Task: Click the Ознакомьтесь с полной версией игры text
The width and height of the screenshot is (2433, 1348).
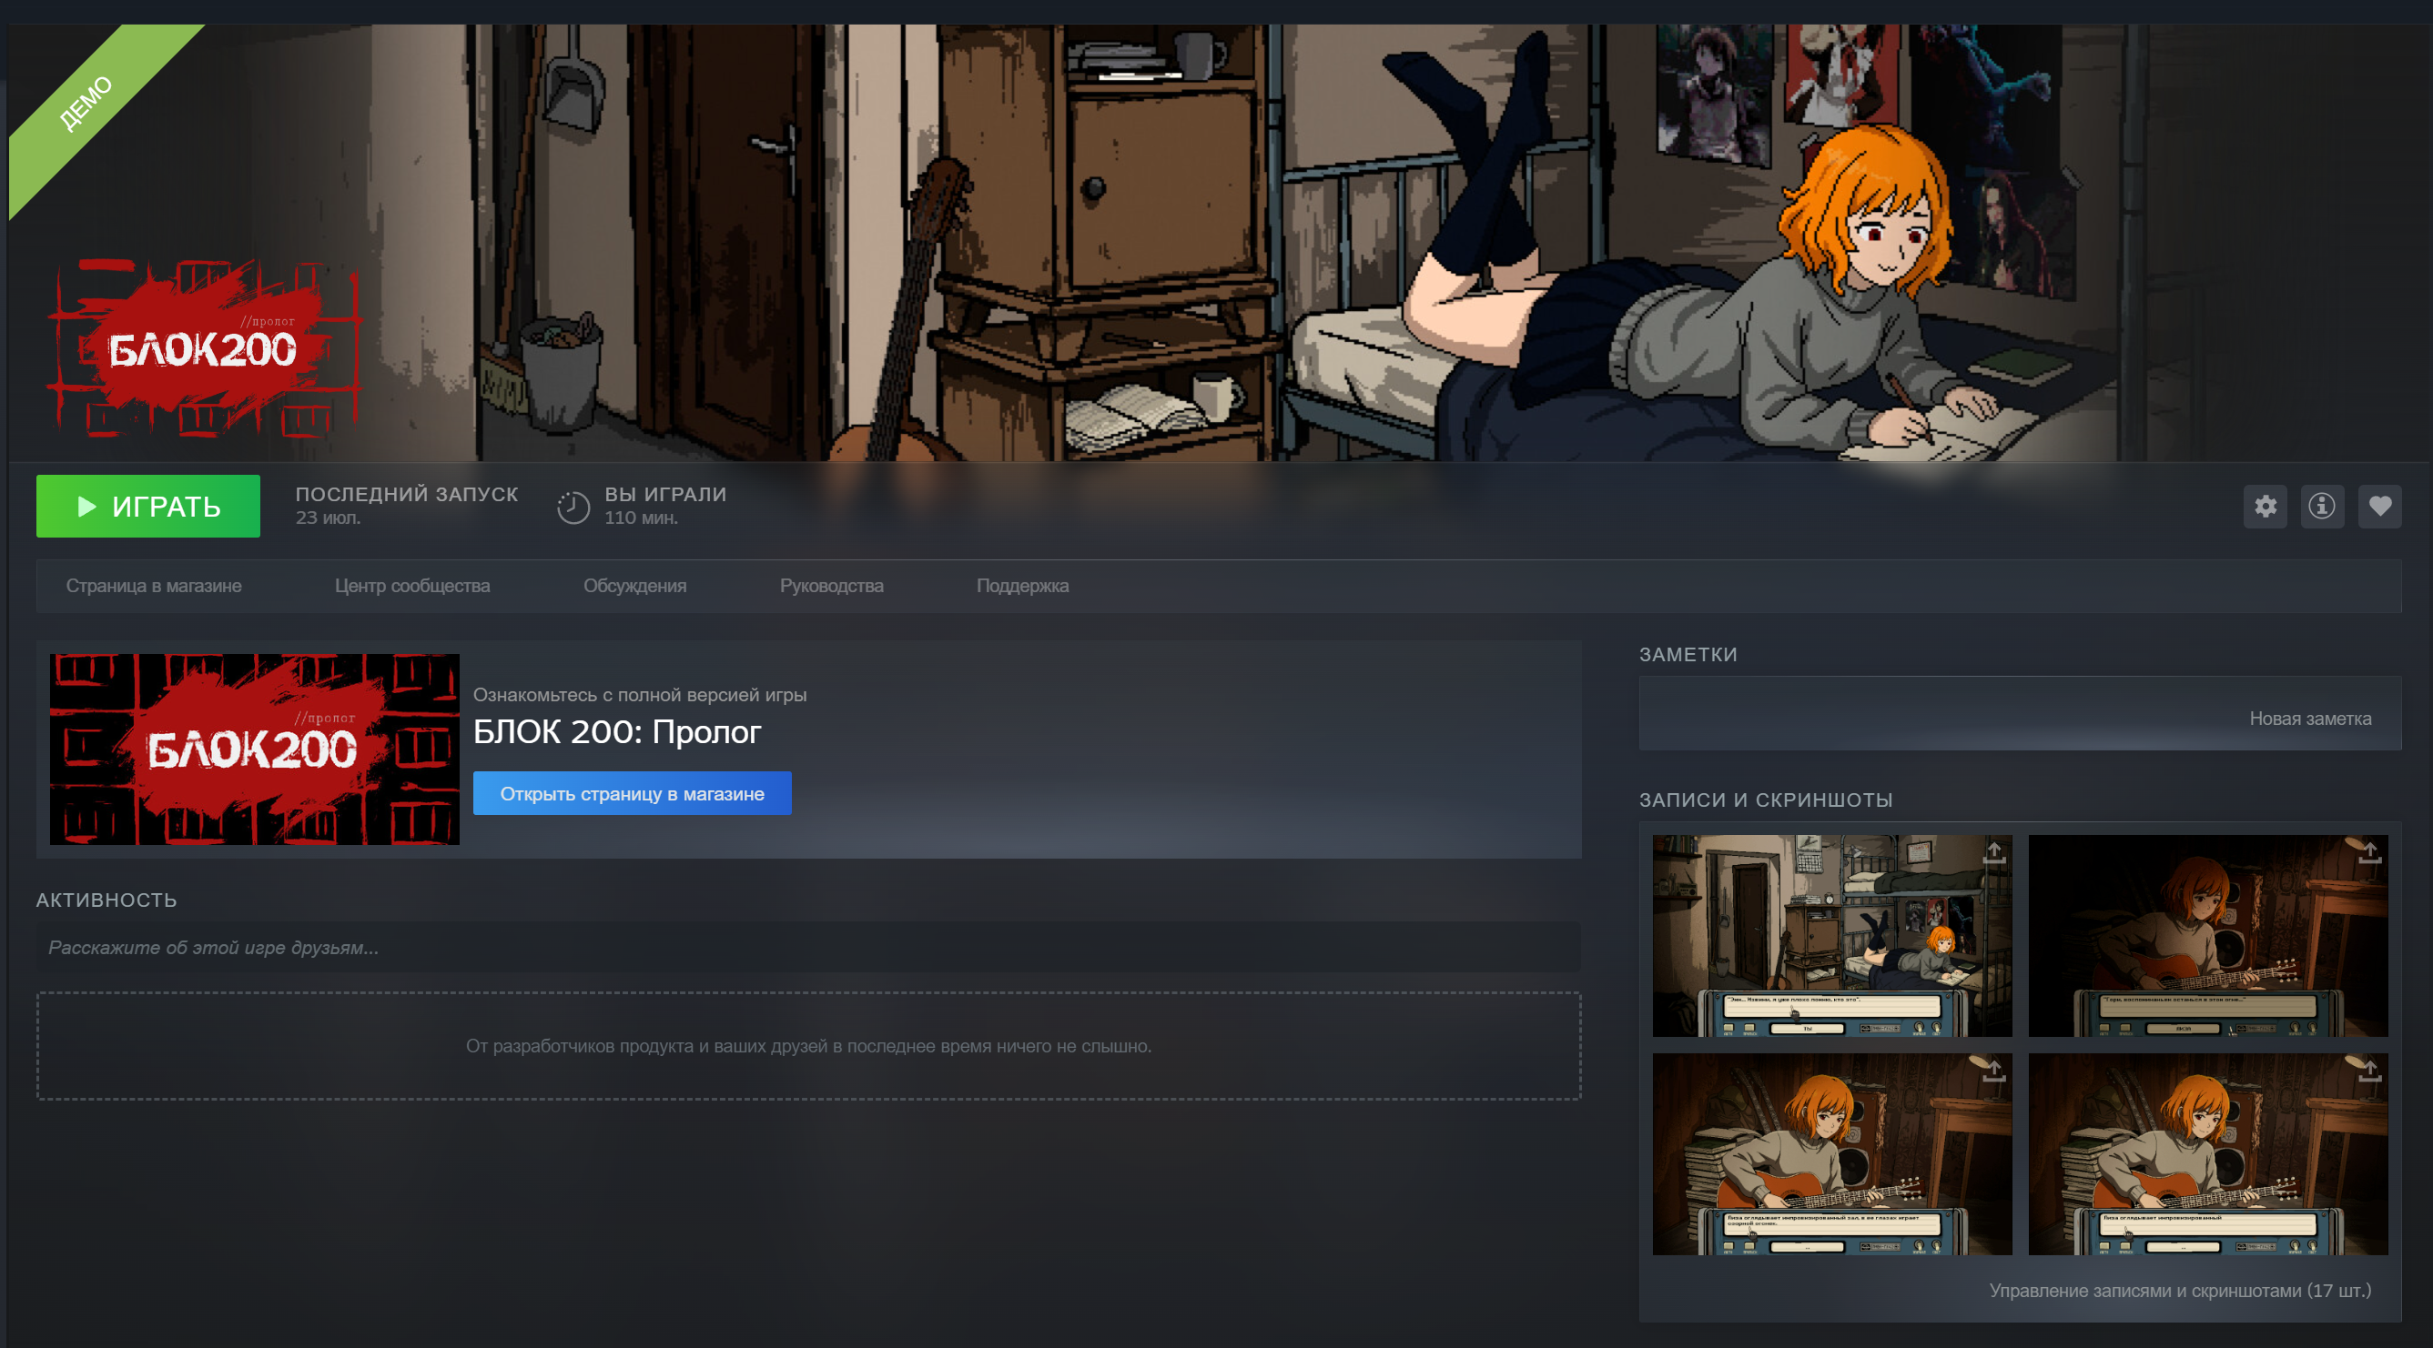Action: [x=639, y=696]
